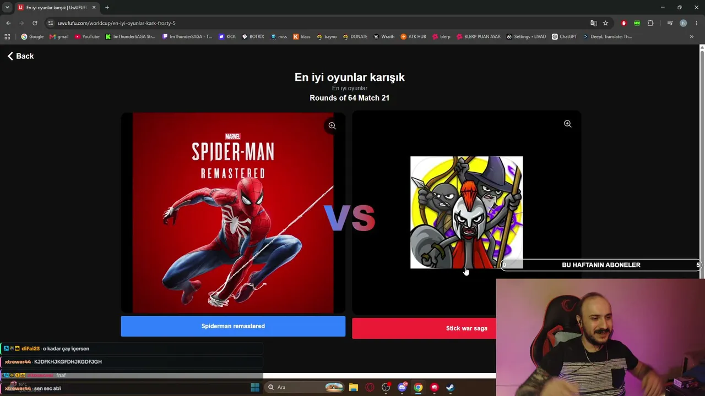Open the media control toolbar icon

[670, 23]
